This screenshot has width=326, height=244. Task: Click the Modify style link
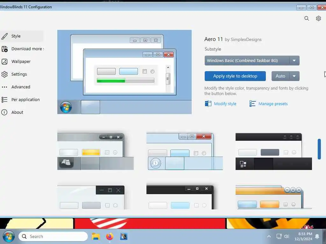pyautogui.click(x=225, y=104)
